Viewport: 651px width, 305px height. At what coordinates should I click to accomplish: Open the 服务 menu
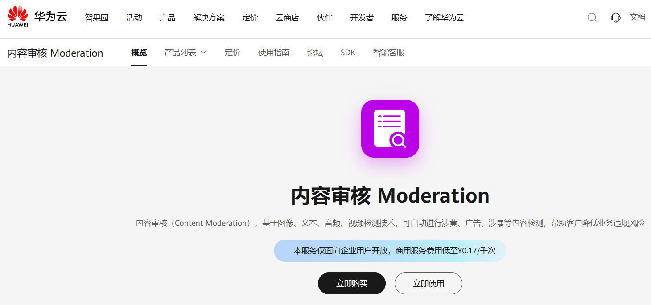click(x=400, y=18)
